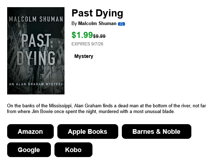Click MALCOLM SHUMAN name on the cover
The image size is (215, 166).
click(x=36, y=19)
